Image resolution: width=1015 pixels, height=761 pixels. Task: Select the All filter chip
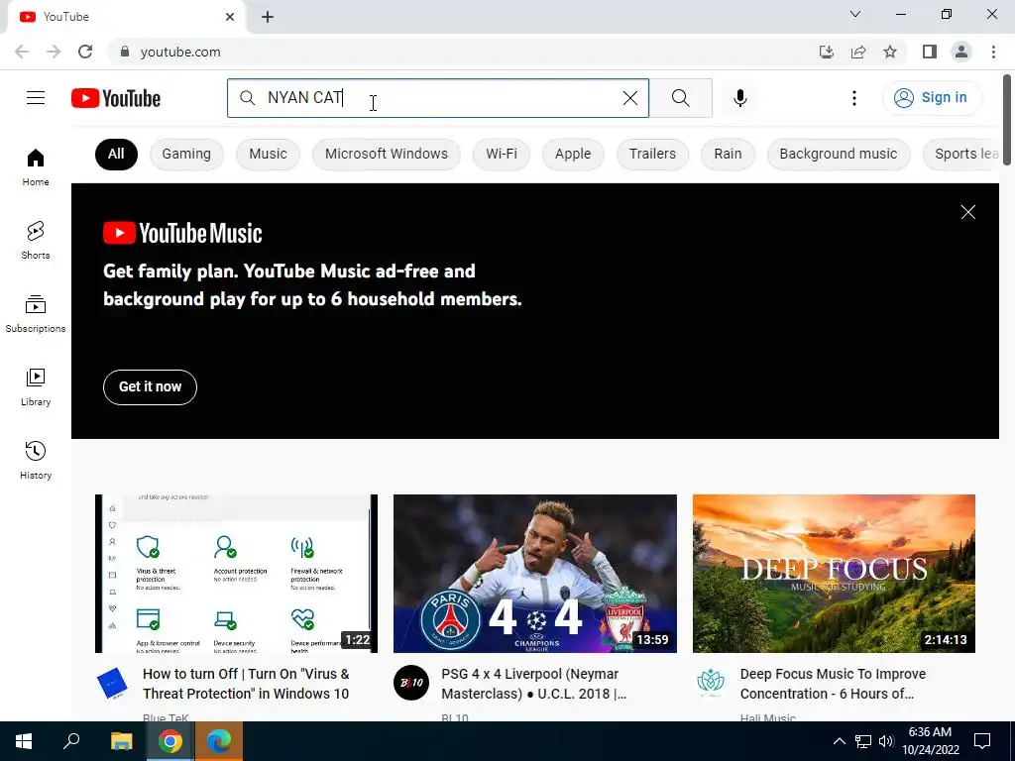tap(117, 154)
